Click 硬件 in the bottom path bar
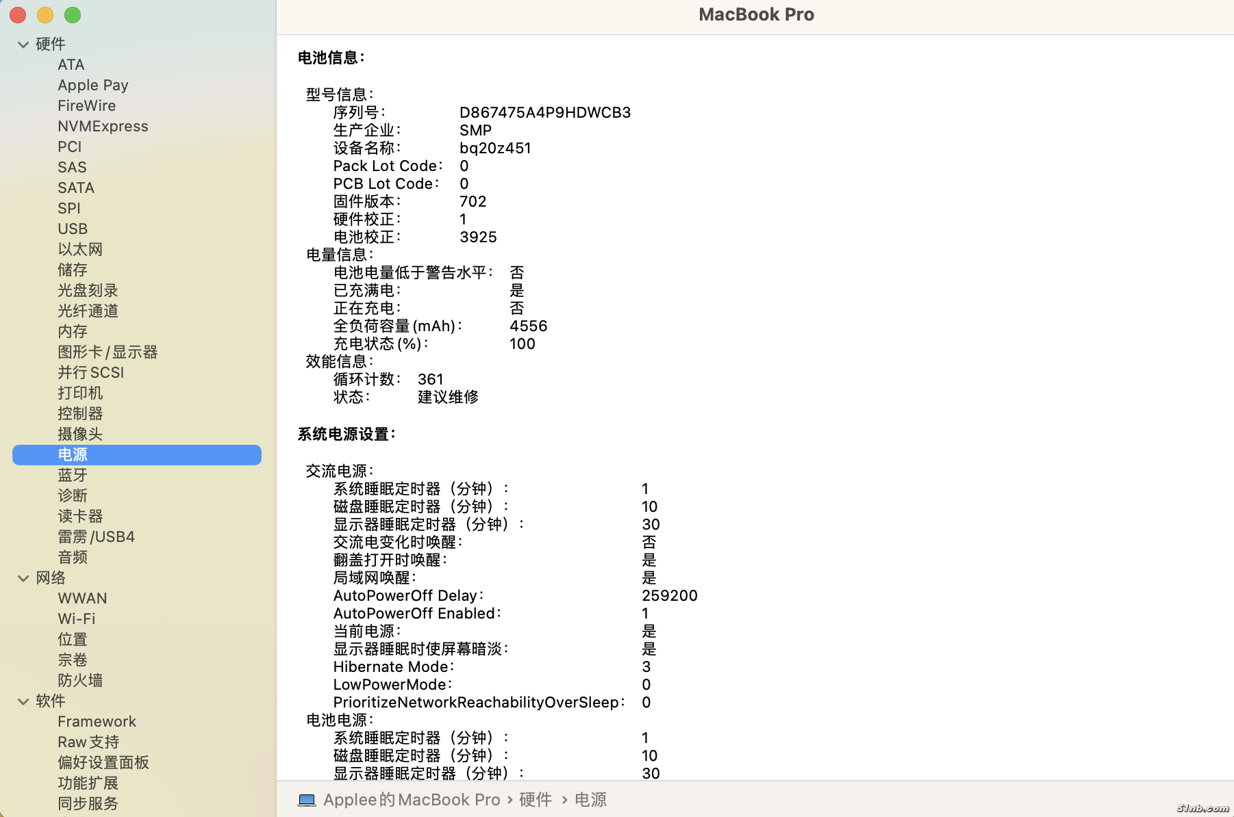 tap(535, 800)
